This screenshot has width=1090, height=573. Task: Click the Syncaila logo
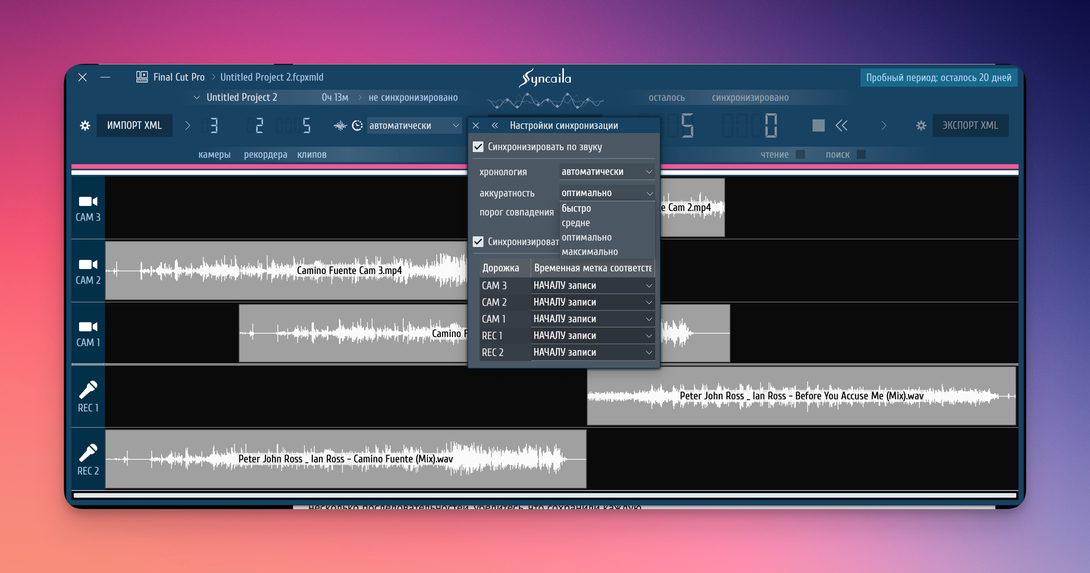tap(546, 78)
